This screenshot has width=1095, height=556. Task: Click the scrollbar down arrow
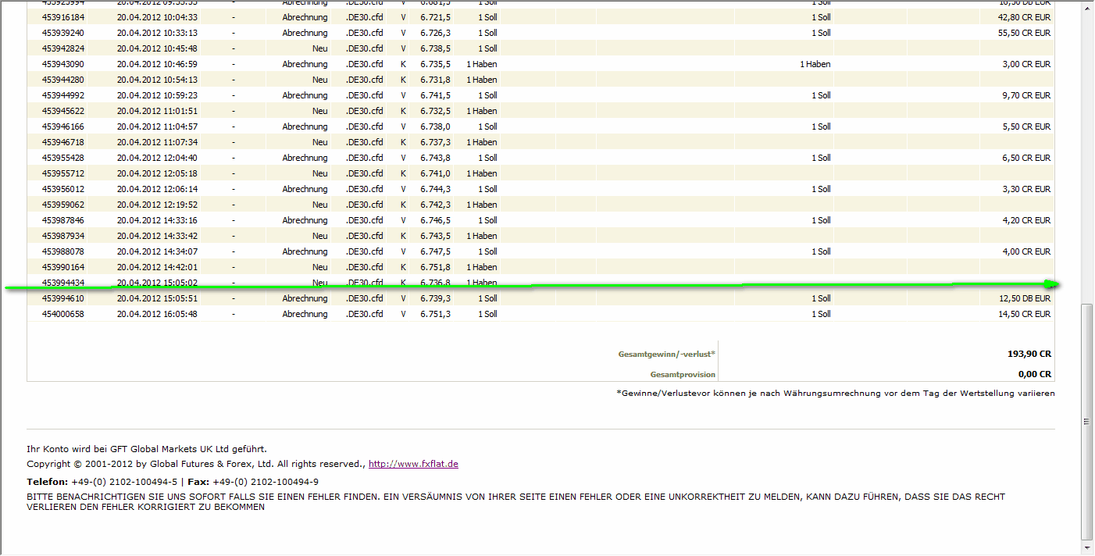[1086, 549]
